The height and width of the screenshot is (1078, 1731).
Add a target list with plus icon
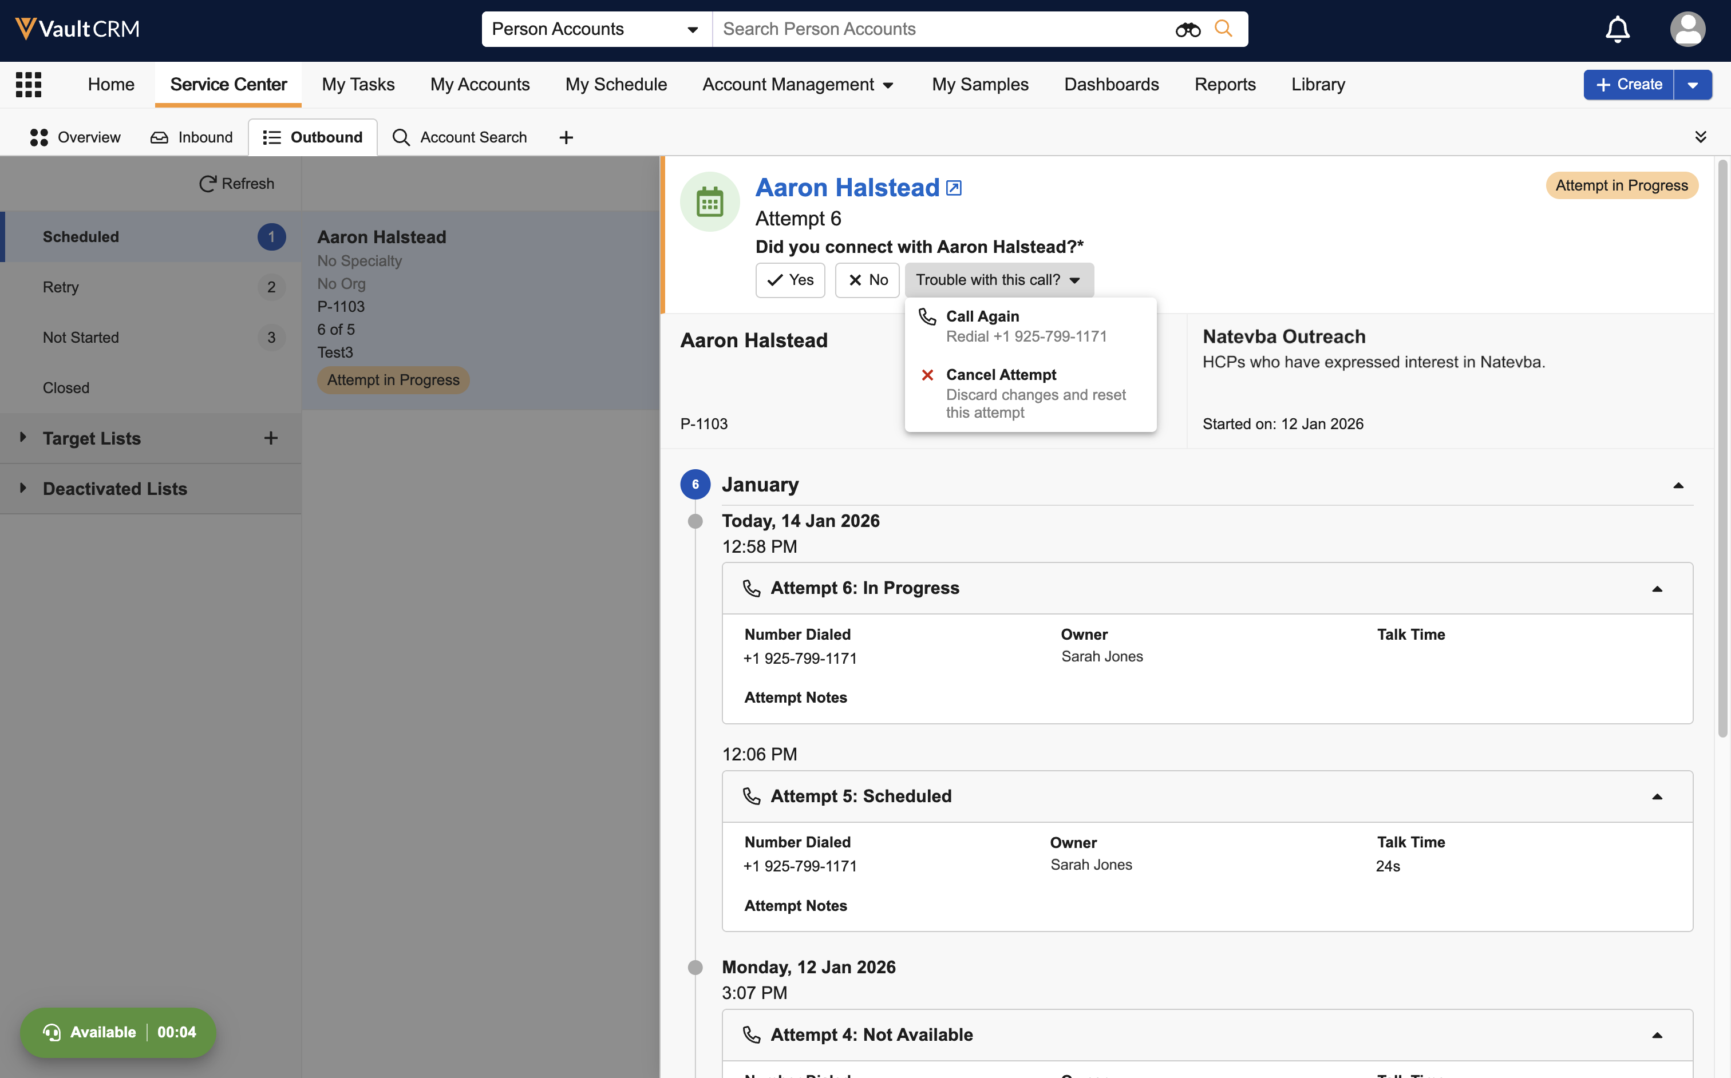coord(270,438)
